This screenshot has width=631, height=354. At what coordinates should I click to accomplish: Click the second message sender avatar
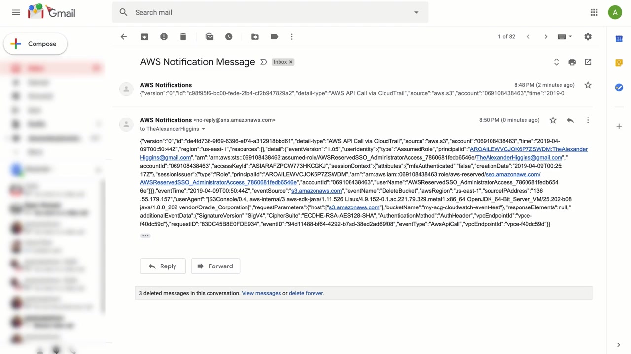[126, 124]
